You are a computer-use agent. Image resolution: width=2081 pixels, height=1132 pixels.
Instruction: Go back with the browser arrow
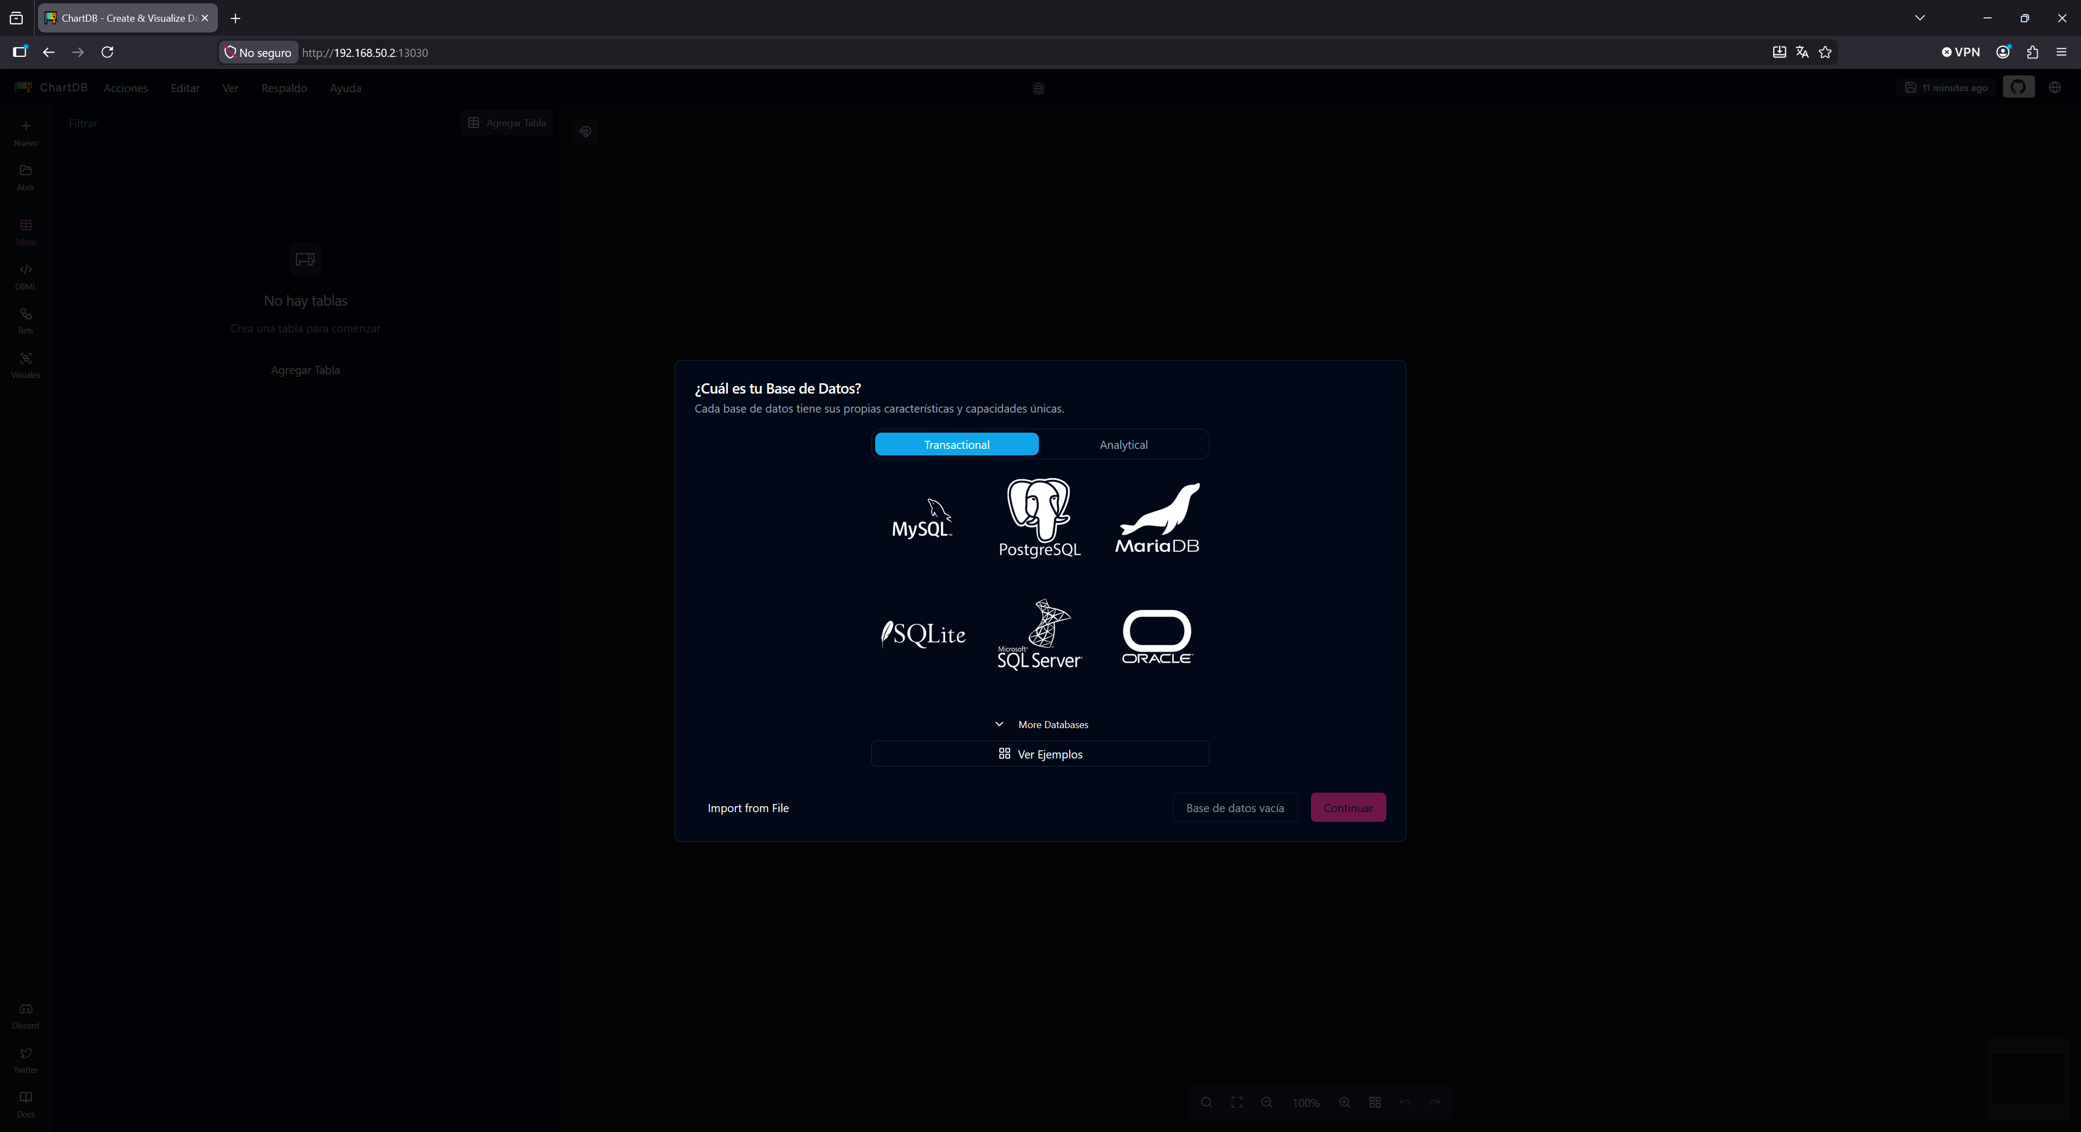point(48,52)
